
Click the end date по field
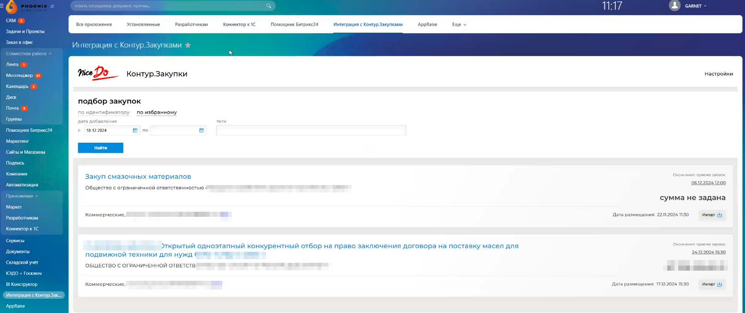(x=178, y=130)
